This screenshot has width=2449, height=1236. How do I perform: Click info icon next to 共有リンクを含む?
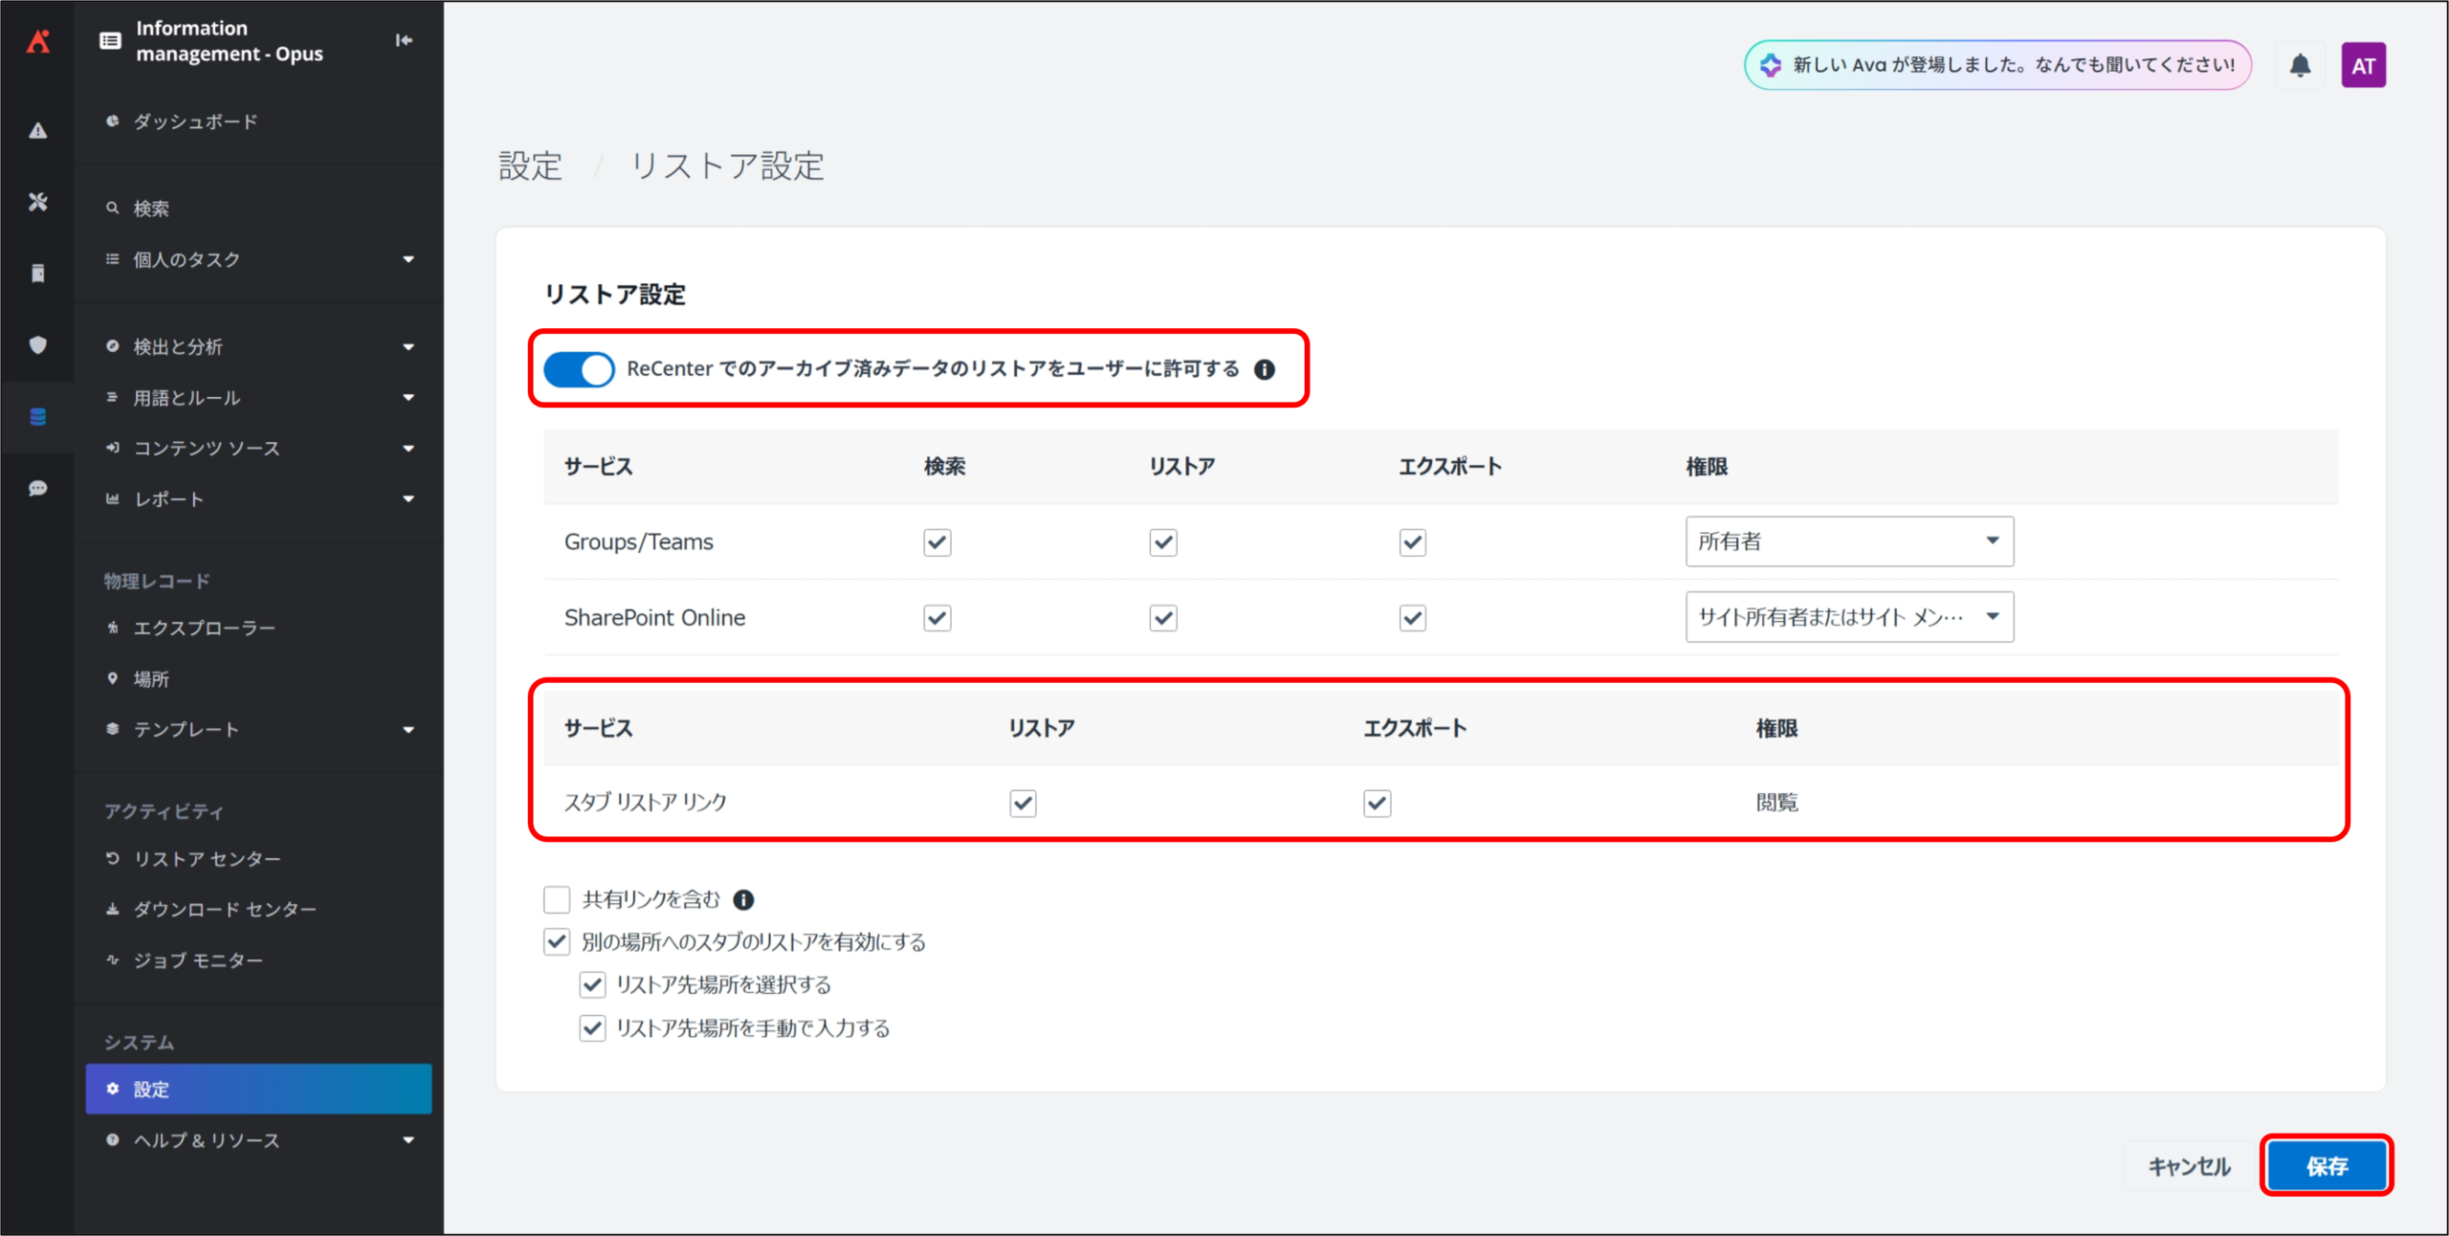pyautogui.click(x=743, y=899)
